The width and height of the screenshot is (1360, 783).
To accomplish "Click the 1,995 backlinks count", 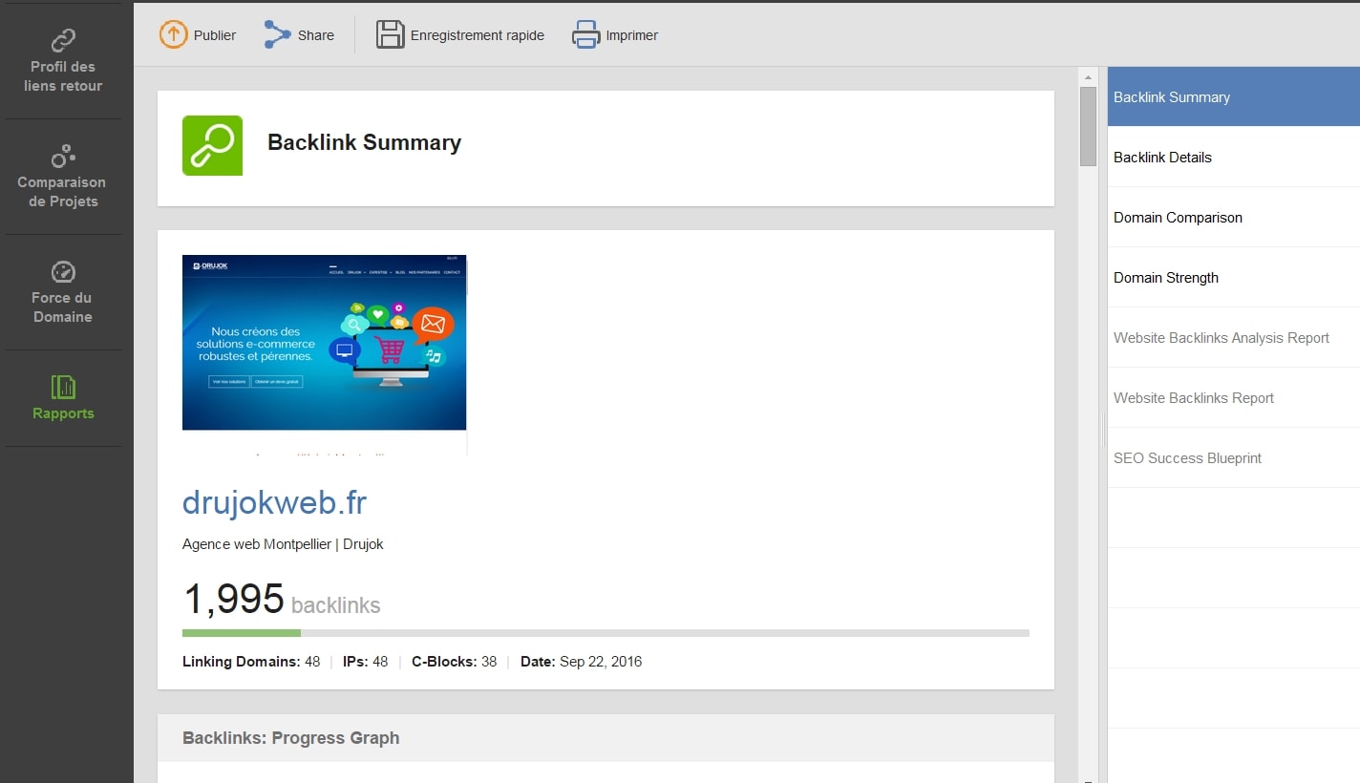I will click(x=281, y=600).
